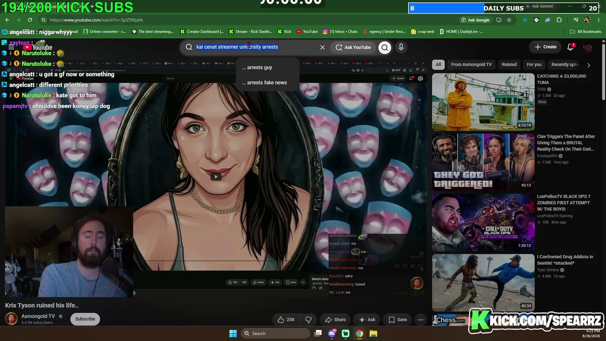Click inside the YouTube search field

click(x=251, y=47)
